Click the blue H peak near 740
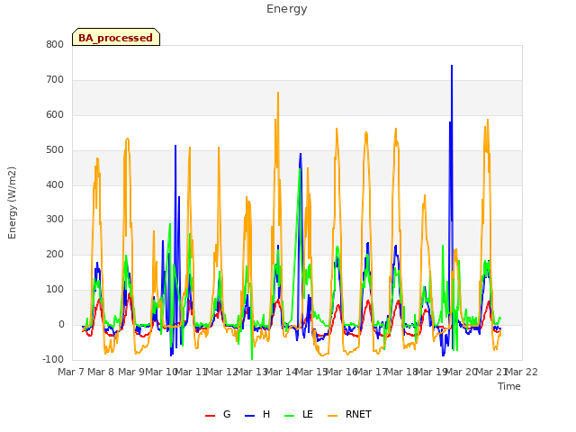576x432 pixels. (452, 66)
